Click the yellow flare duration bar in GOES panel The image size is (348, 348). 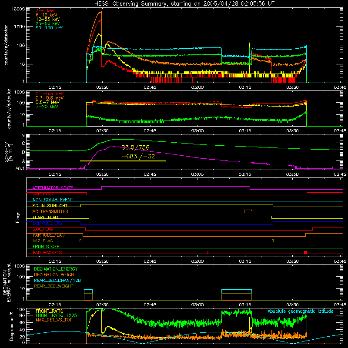pyautogui.click(x=123, y=161)
